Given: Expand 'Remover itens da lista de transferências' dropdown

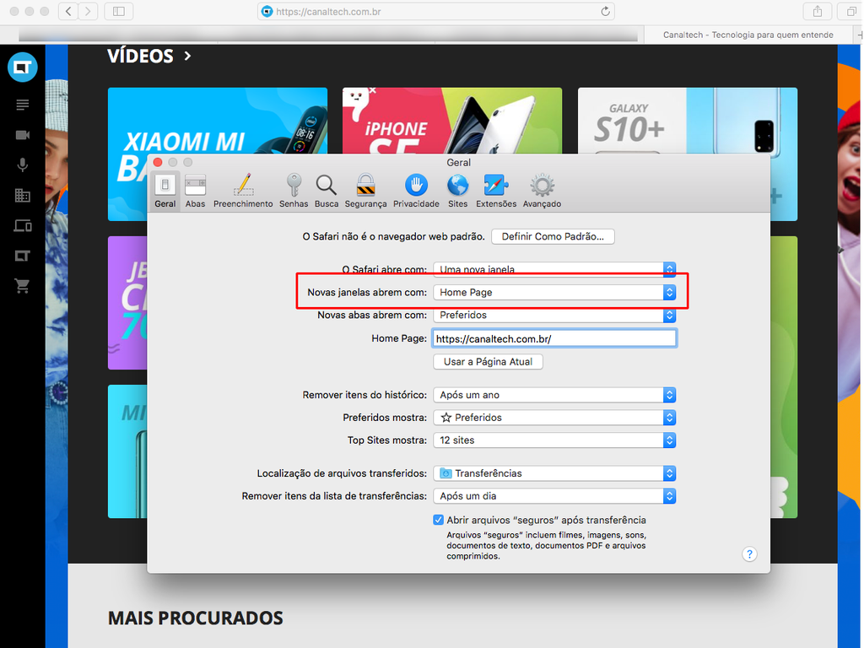Looking at the screenshot, I should point(554,496).
